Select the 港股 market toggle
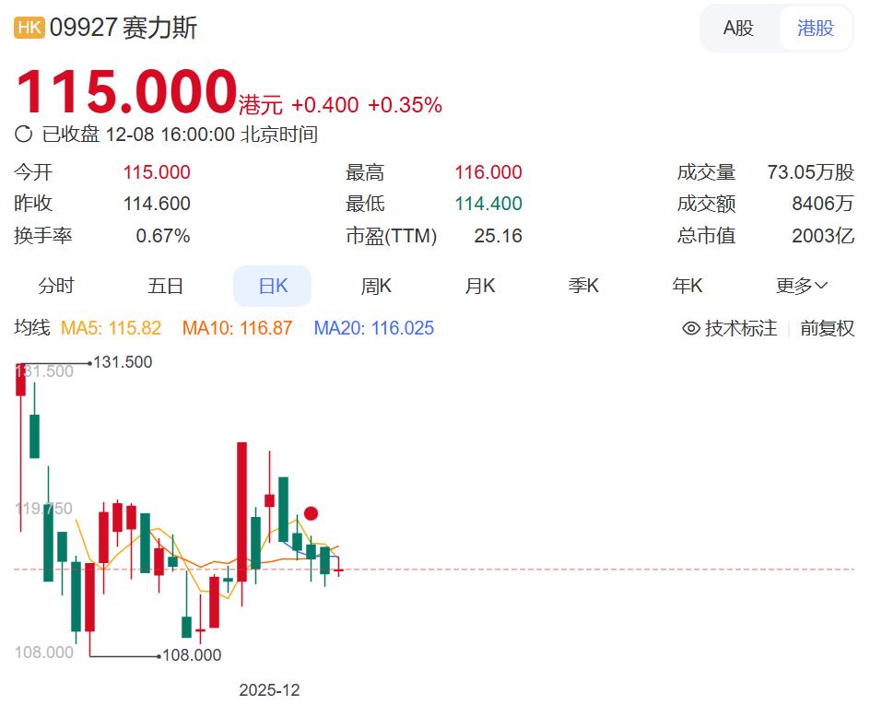 tap(816, 28)
